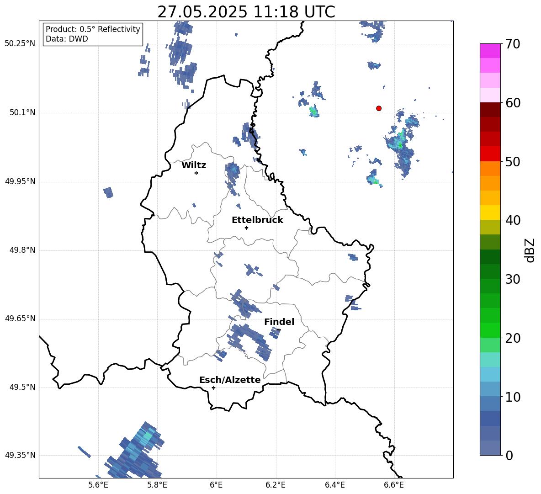Click the Wiltz cross marker

click(196, 173)
